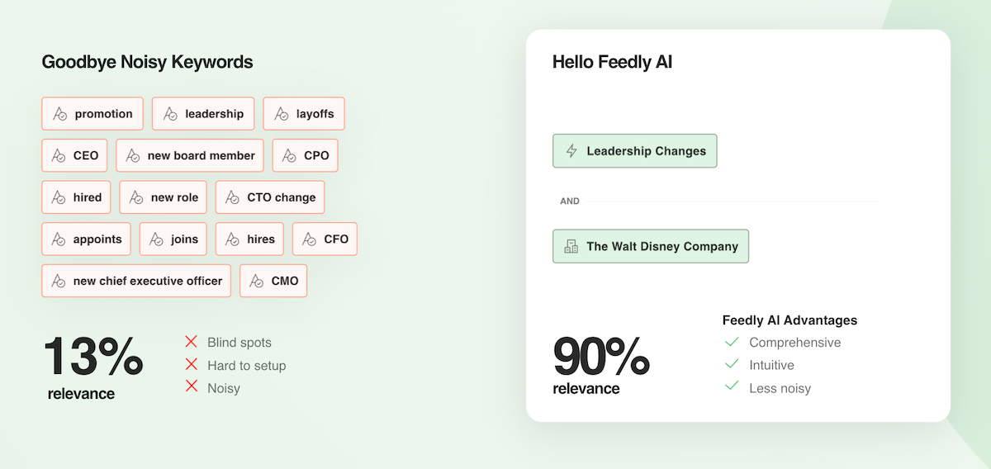Viewport: 991px width, 469px height.
Task: Click the red X beside Noisy
Action: [192, 387]
